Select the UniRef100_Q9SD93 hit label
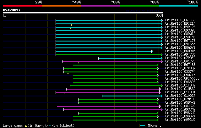The height and width of the screenshot is (128, 201). point(180,31)
